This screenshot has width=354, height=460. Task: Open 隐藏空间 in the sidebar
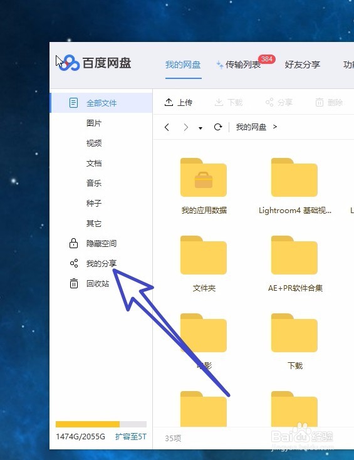(x=101, y=244)
